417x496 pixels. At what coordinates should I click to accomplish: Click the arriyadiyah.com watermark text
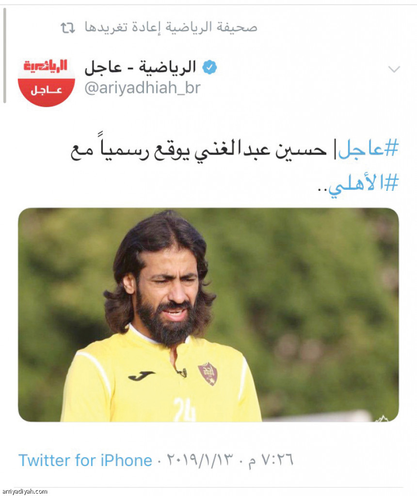(x=24, y=492)
